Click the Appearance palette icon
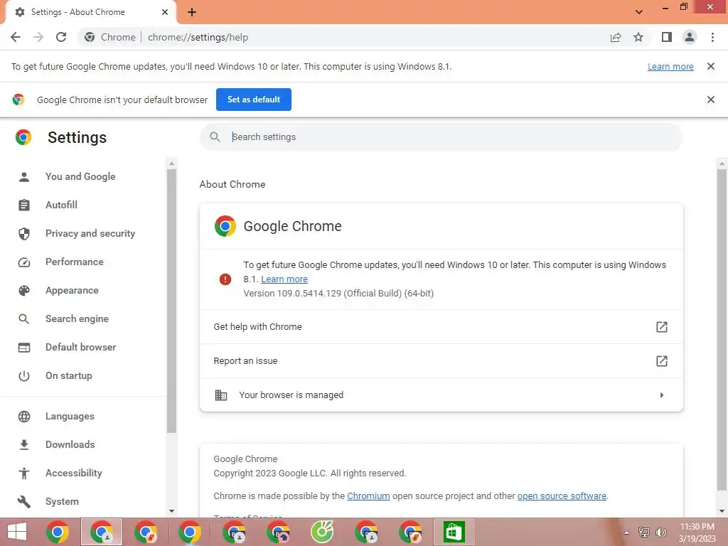 (24, 291)
